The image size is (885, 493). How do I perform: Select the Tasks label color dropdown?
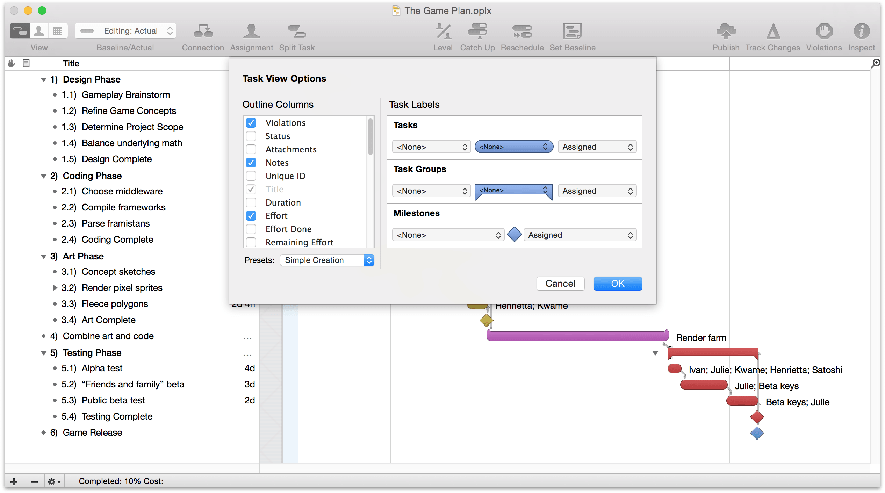[512, 146]
